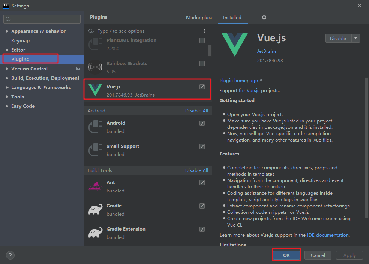Click the Vue.js link in description
Screen dimensions: 369x264
tap(253, 91)
